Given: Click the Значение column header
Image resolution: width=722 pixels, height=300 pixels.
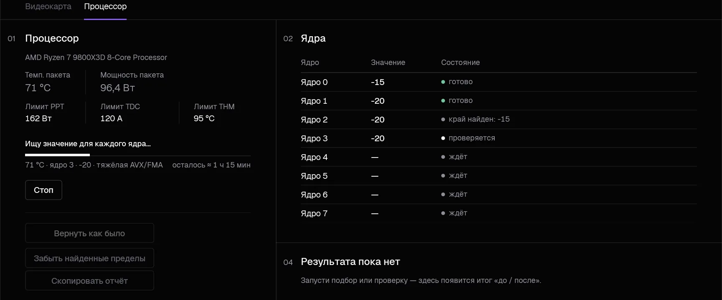Looking at the screenshot, I should click(x=388, y=62).
